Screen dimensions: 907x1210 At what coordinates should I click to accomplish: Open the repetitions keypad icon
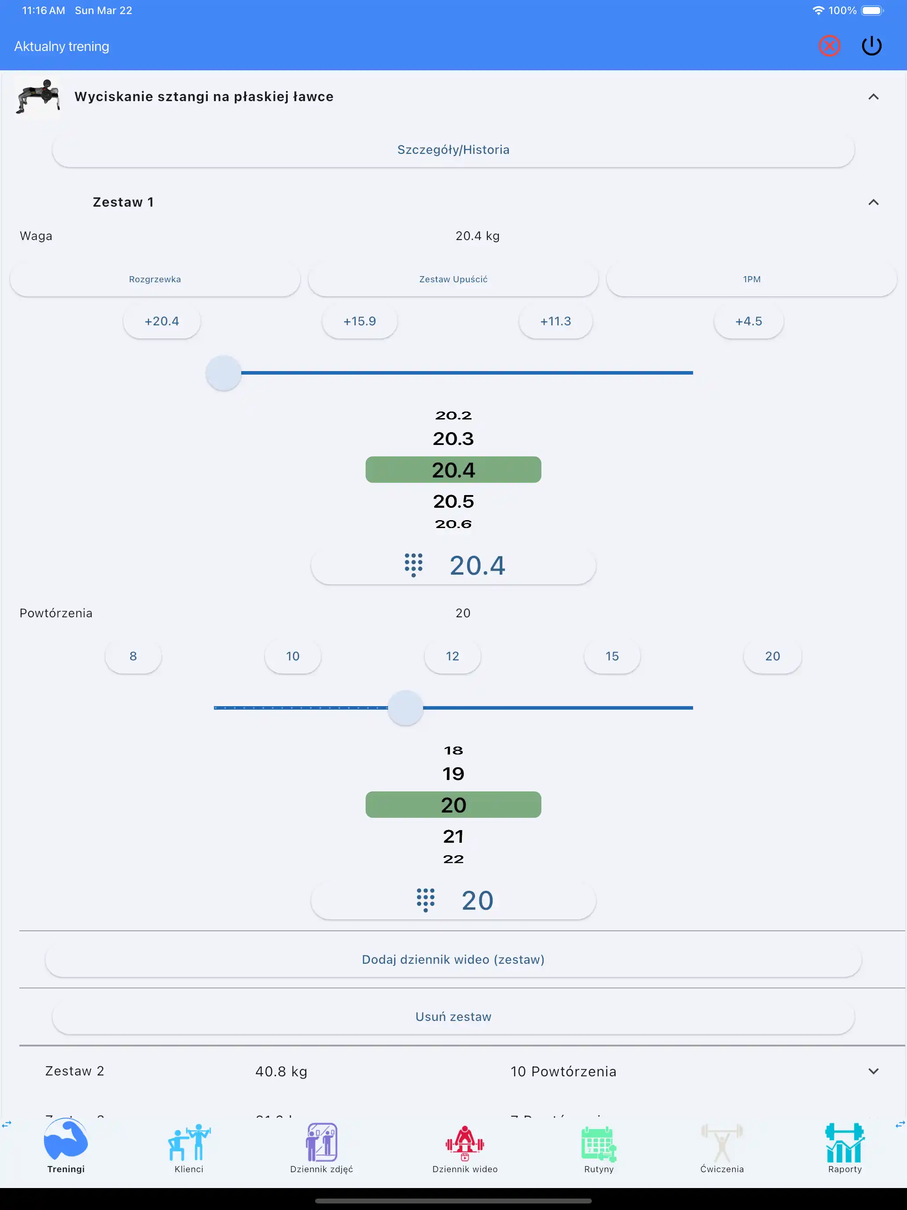[x=425, y=900]
